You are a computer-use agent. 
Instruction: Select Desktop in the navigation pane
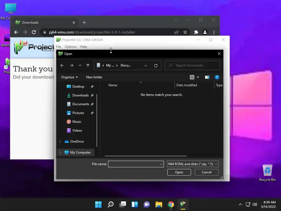[78, 87]
